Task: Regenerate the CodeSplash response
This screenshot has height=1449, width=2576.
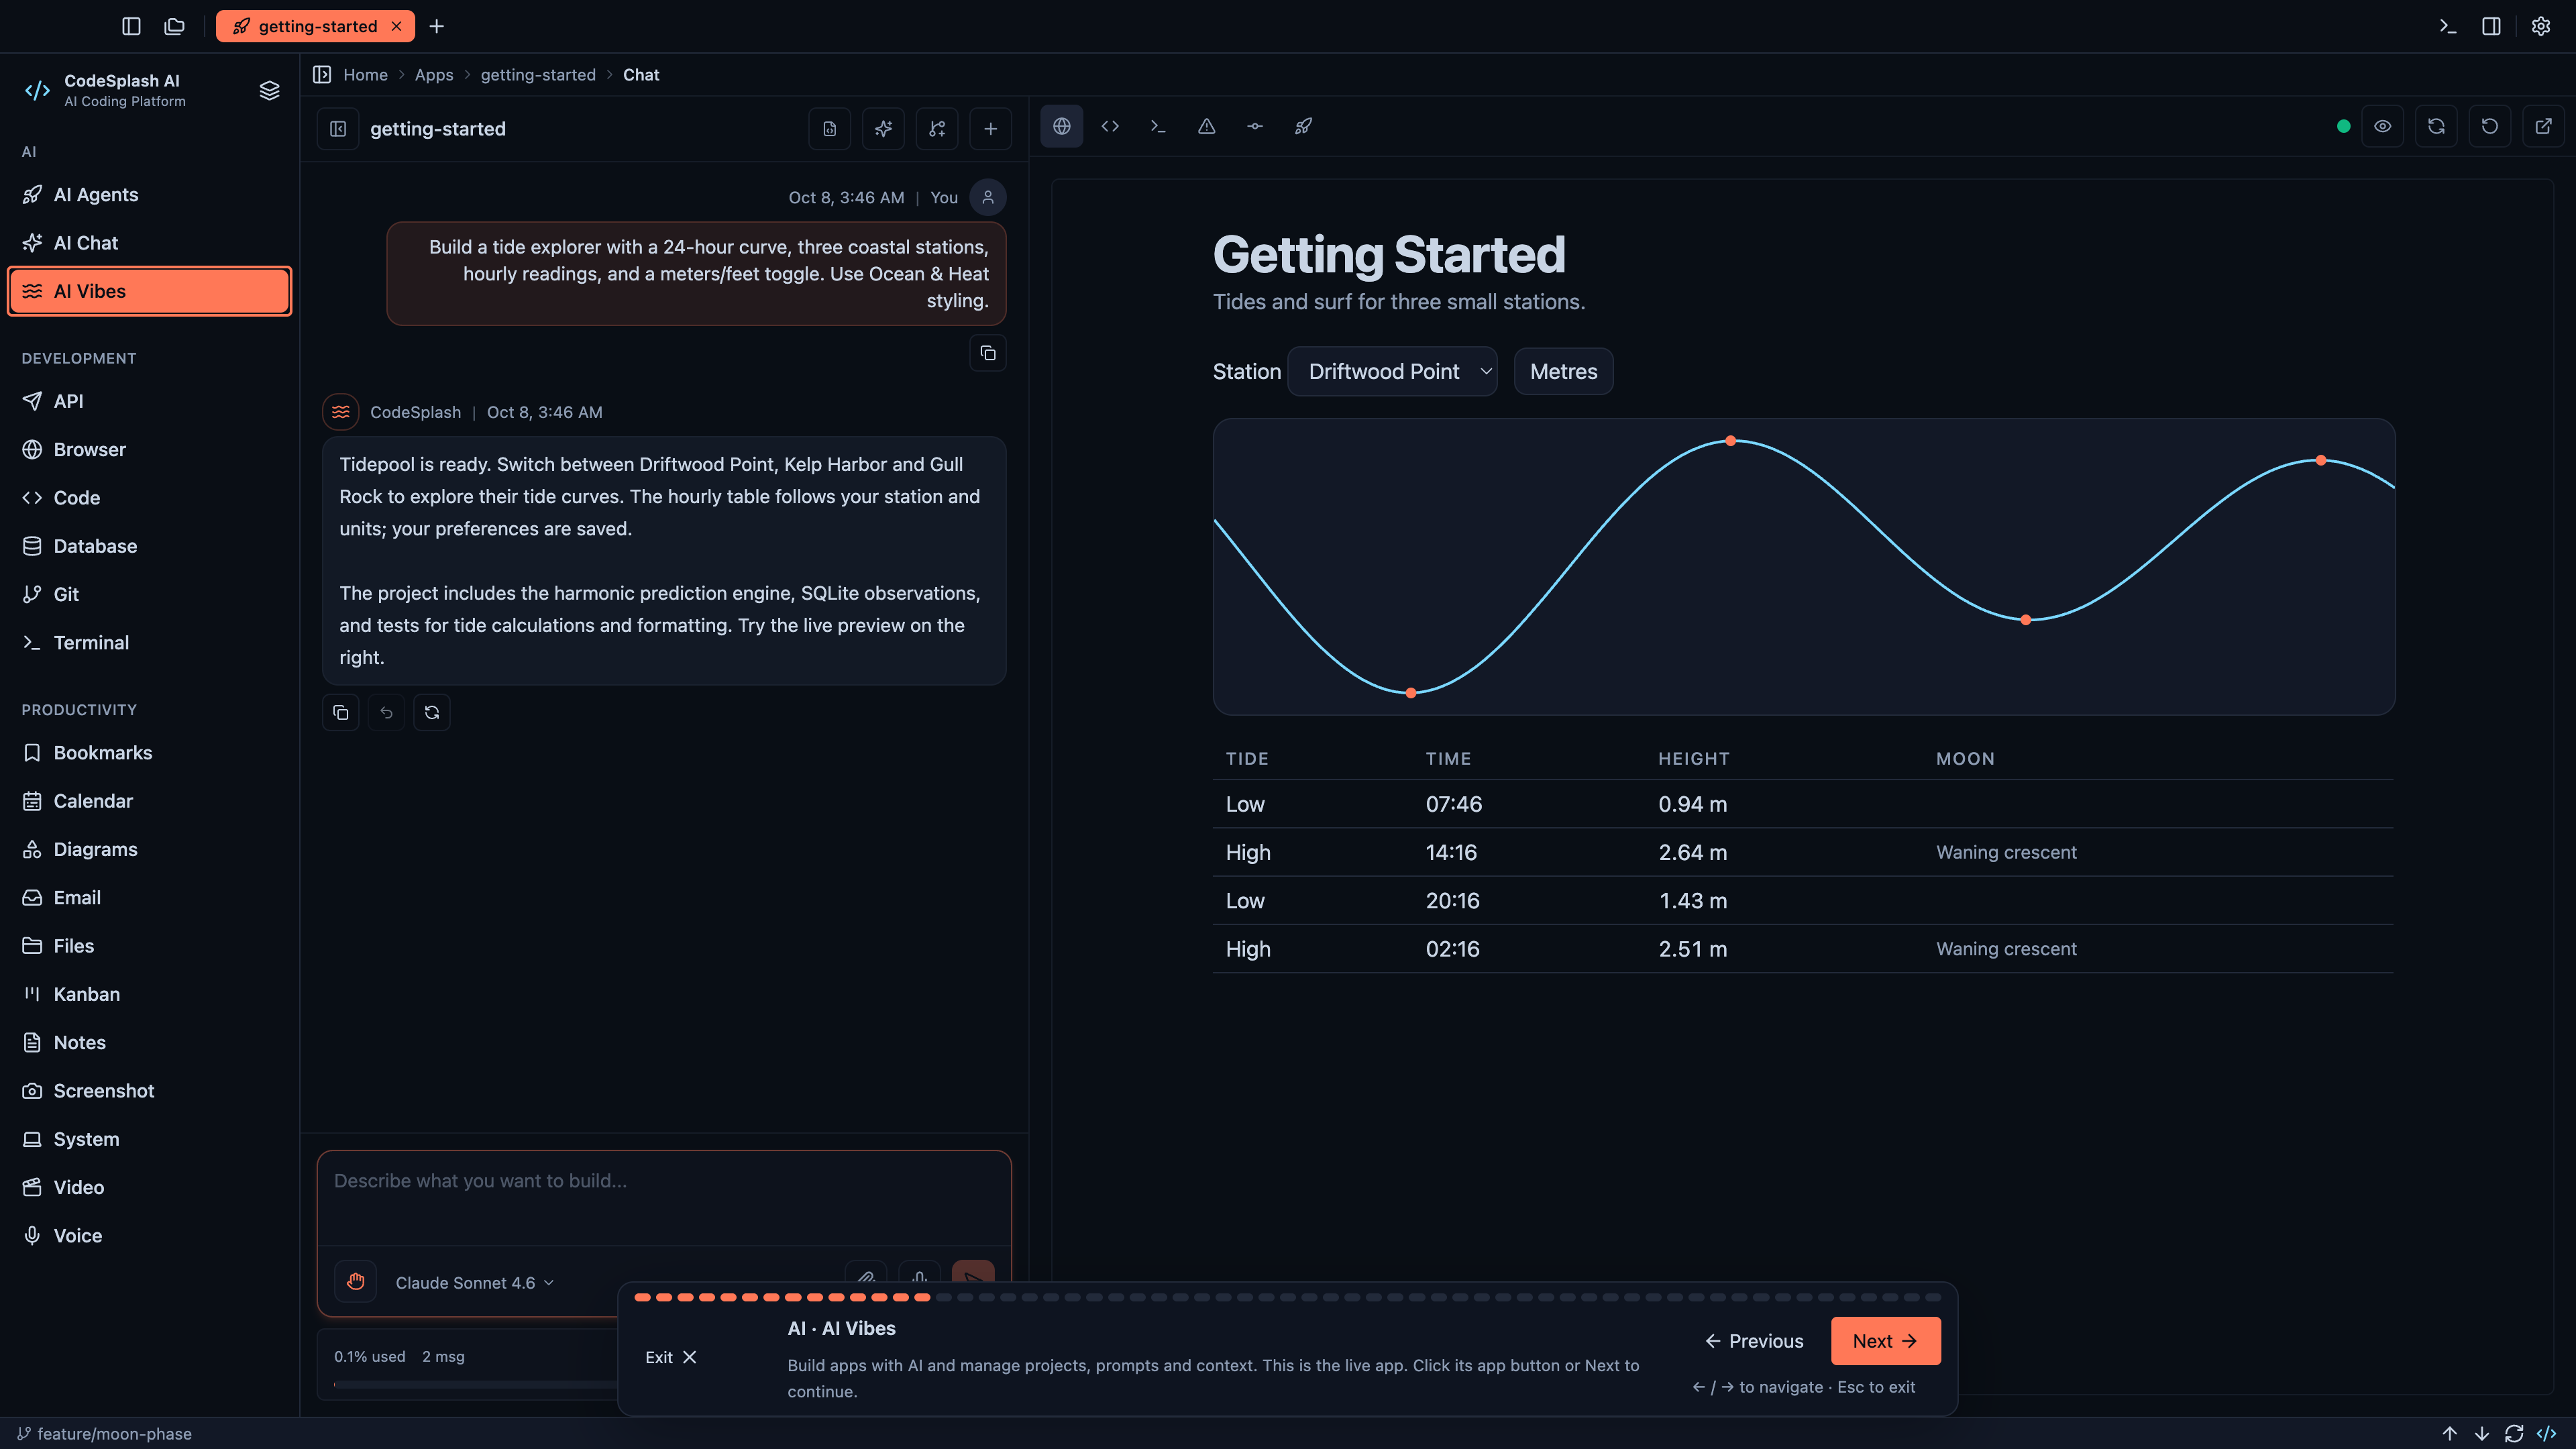Action: pos(432,712)
